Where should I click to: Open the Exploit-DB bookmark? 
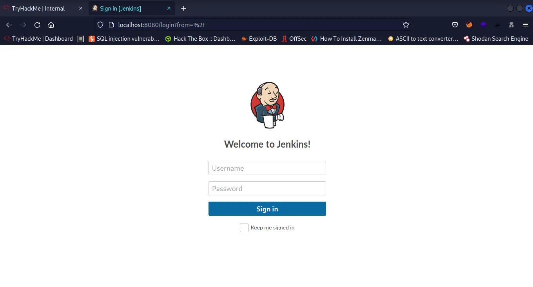pyautogui.click(x=259, y=38)
